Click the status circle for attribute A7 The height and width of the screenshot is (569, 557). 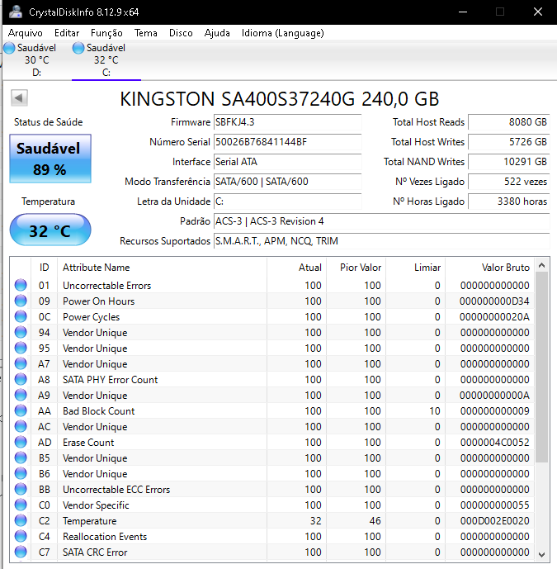21,363
